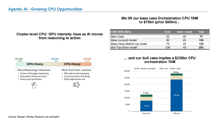The image size is (217, 128).
Task: Click the green CPUs - Cloud legend square
Action: [x=171, y=69]
